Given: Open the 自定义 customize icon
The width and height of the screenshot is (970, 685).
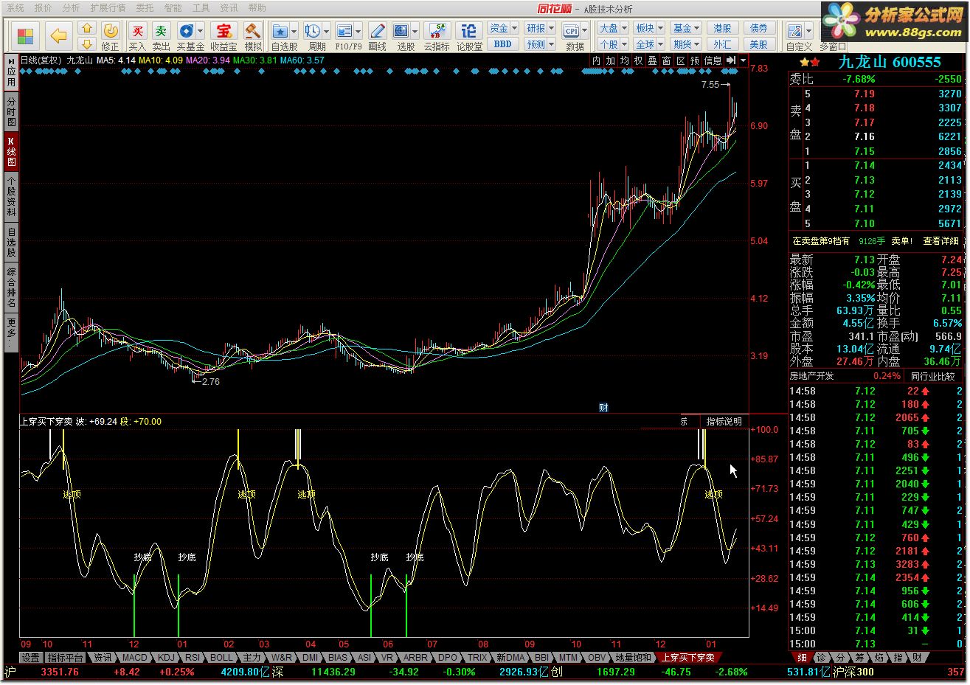Looking at the screenshot, I should [x=794, y=31].
